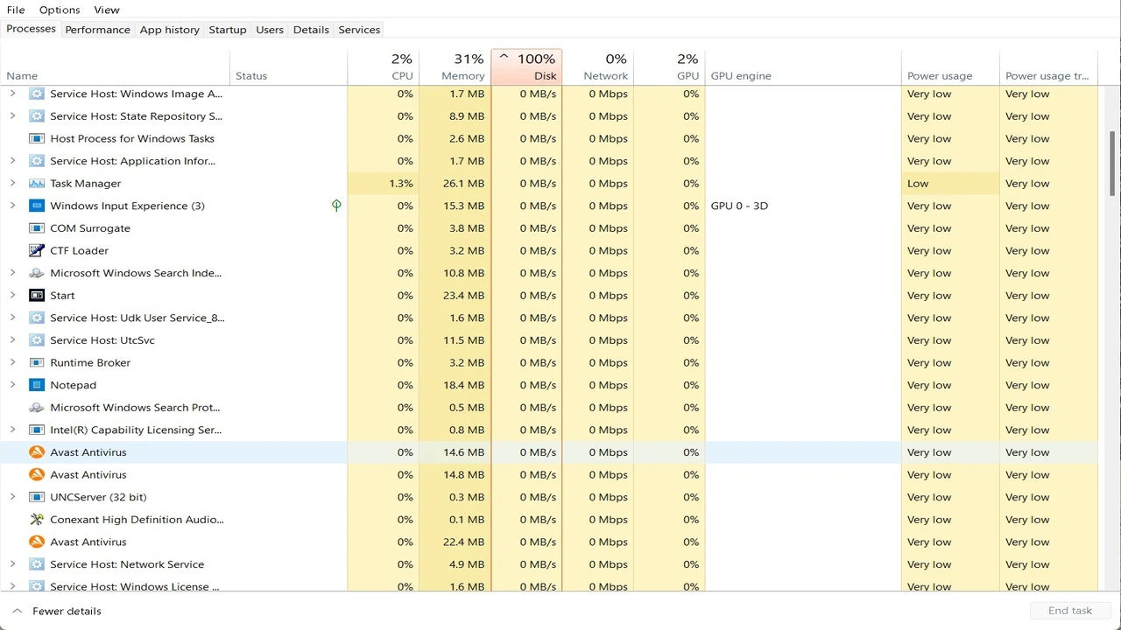Expand the Start process group
The image size is (1121, 630).
12,296
